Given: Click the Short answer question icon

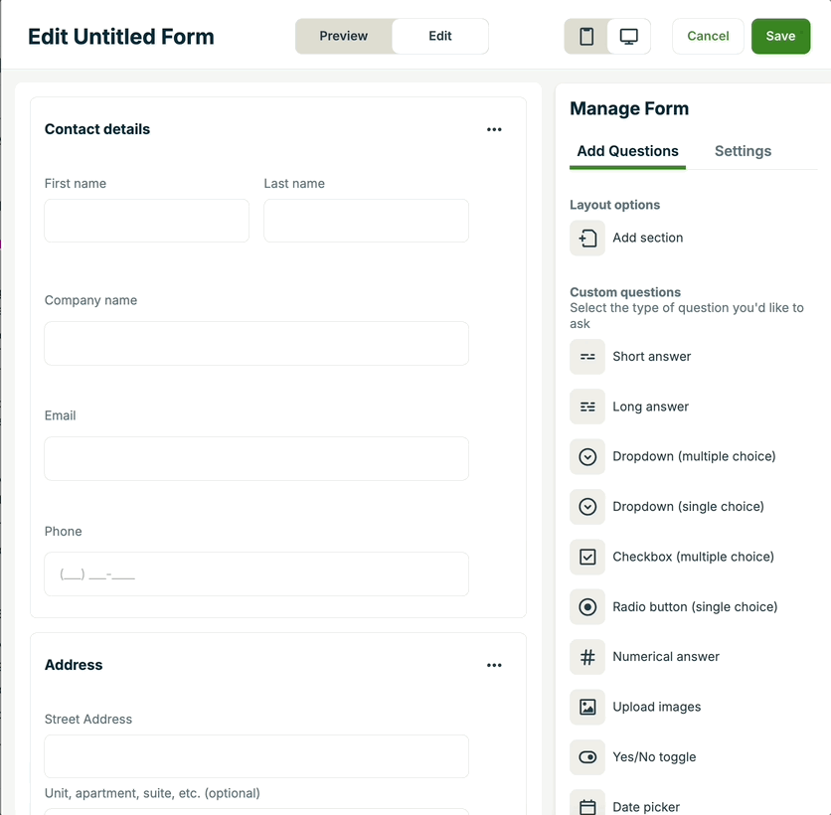Looking at the screenshot, I should tap(587, 357).
